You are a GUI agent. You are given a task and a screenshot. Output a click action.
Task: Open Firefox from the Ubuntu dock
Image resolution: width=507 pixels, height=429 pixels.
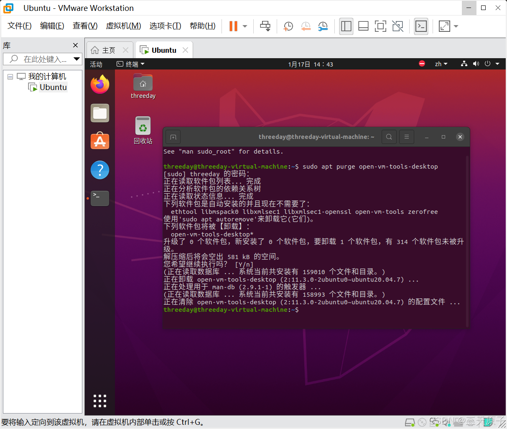pos(99,84)
